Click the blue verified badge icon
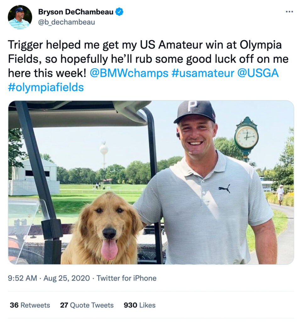 119,12
